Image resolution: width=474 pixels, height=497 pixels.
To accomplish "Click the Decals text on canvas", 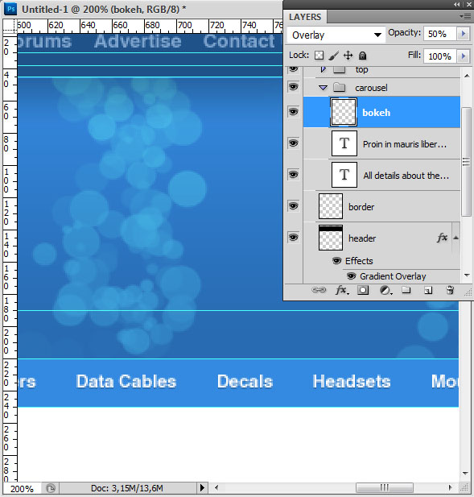I will [245, 381].
